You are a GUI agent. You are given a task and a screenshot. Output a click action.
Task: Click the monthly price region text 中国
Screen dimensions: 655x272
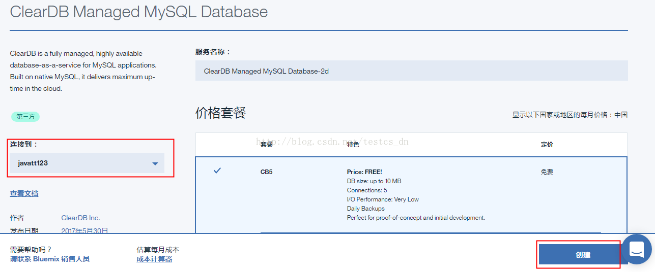[621, 115]
